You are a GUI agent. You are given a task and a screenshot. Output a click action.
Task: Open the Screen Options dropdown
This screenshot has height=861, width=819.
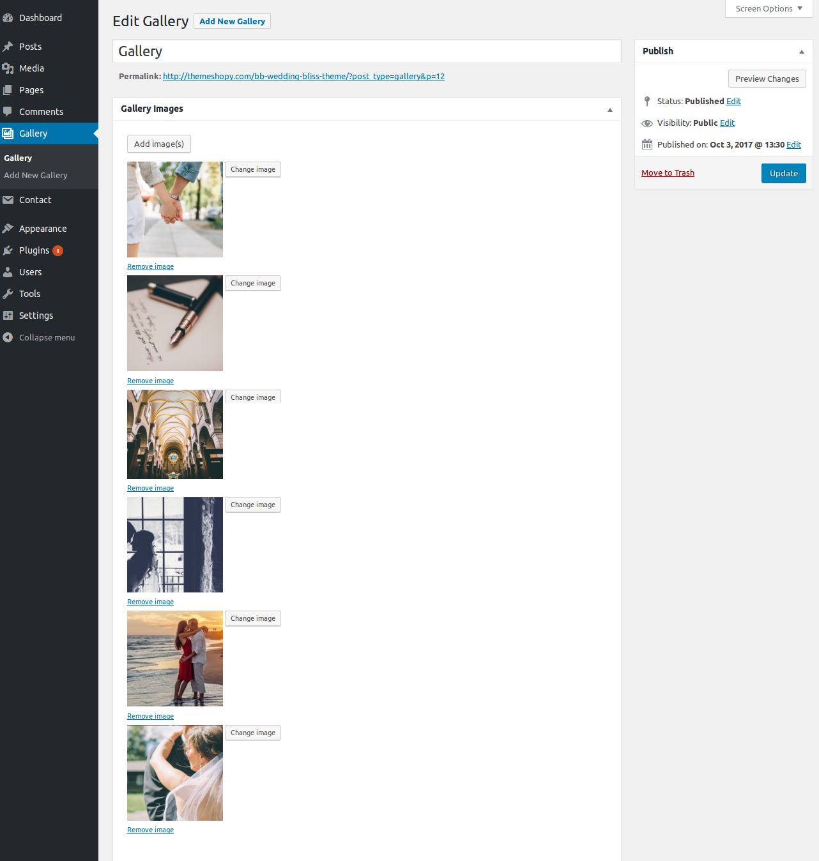point(769,9)
